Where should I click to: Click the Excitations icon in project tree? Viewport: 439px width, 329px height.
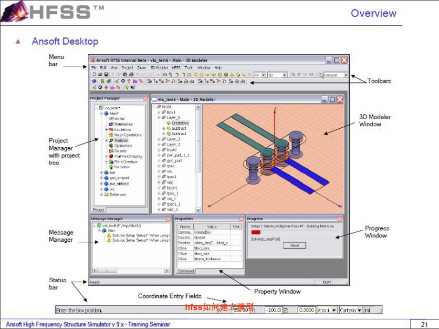(x=111, y=129)
